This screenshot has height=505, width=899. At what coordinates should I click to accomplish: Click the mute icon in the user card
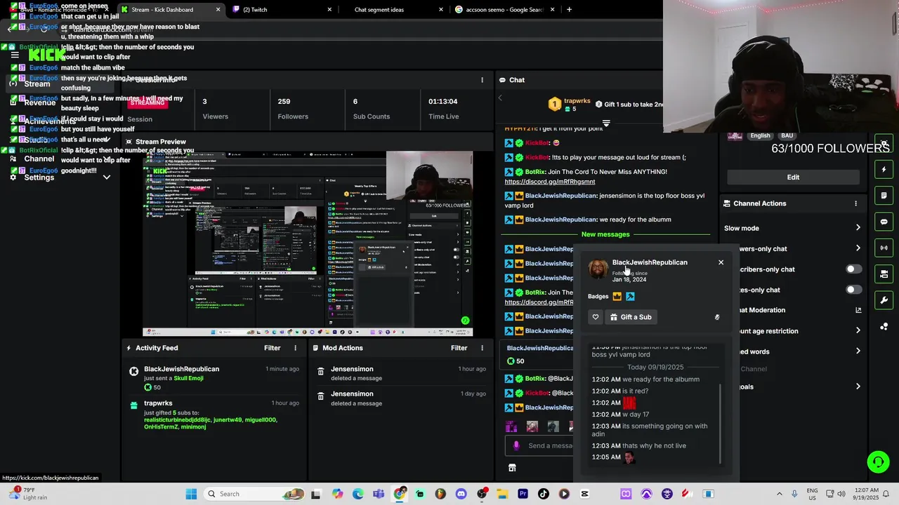click(x=717, y=317)
